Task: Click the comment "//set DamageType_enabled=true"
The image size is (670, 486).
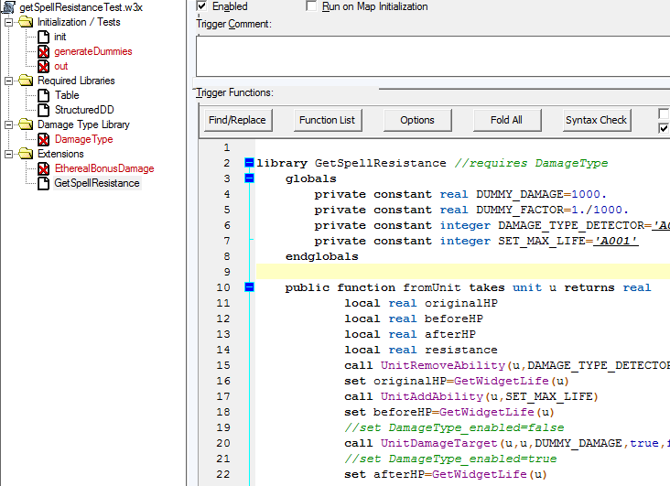Action: tap(450, 459)
